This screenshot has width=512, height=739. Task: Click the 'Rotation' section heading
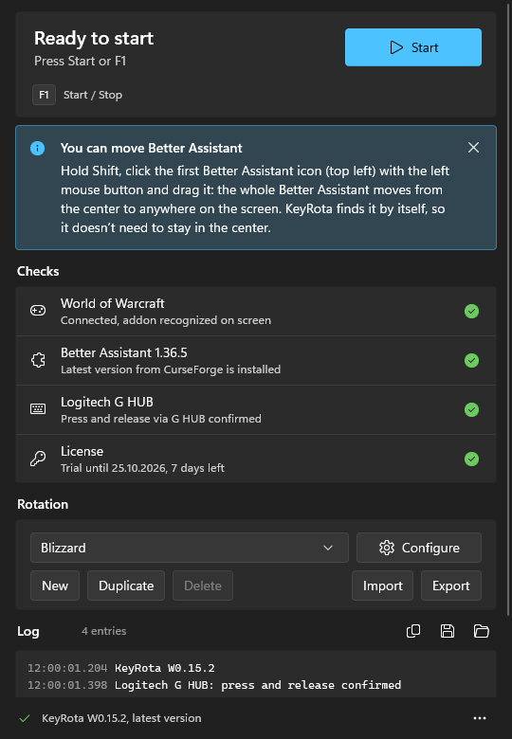(x=43, y=504)
